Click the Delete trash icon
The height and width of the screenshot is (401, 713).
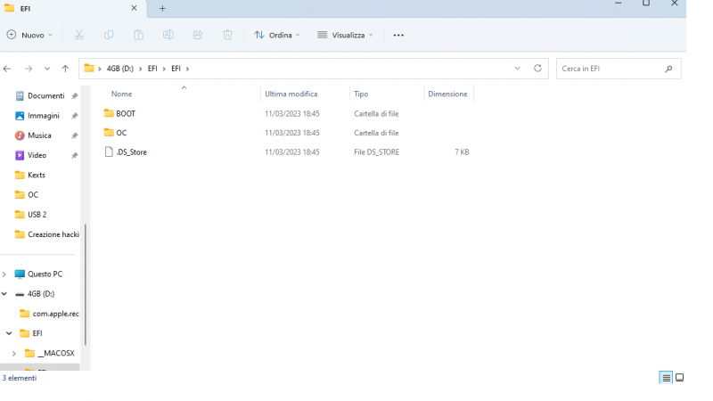click(227, 35)
